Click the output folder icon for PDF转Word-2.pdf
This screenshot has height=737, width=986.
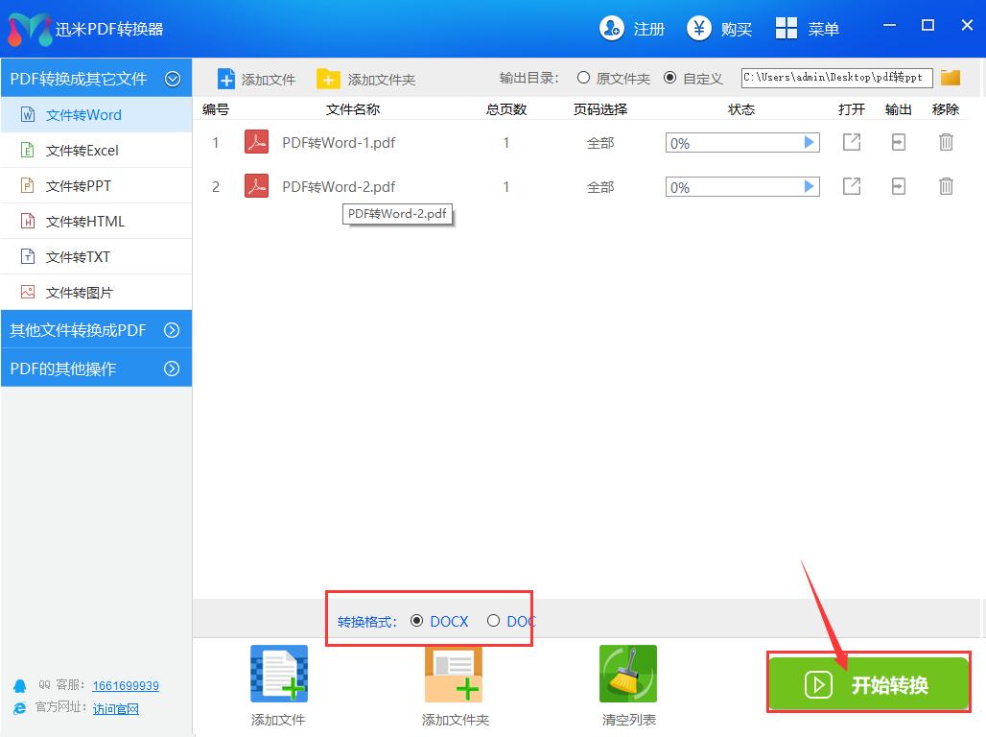click(898, 186)
